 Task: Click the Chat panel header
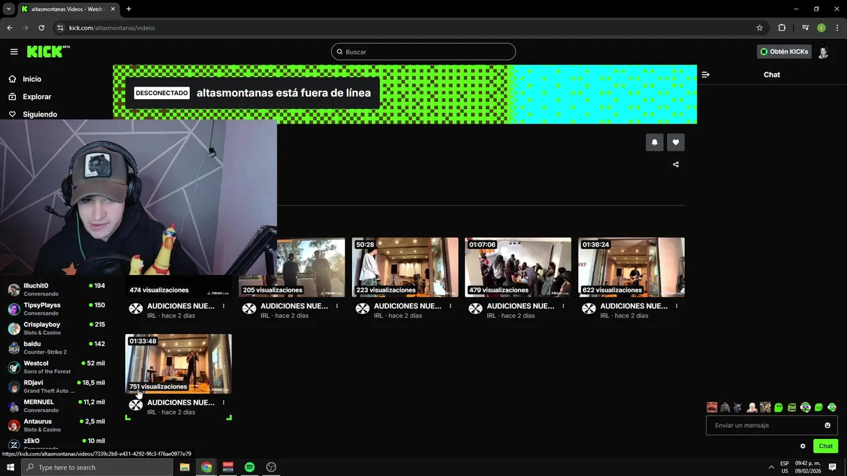pos(772,75)
